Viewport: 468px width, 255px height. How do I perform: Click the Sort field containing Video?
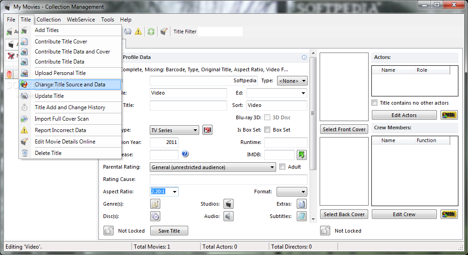click(277, 105)
